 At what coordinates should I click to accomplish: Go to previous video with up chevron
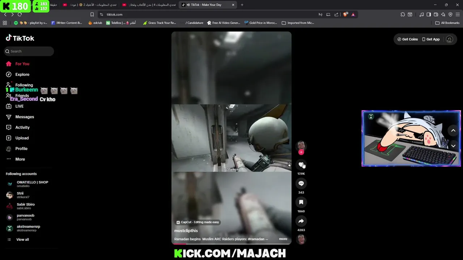(x=453, y=131)
